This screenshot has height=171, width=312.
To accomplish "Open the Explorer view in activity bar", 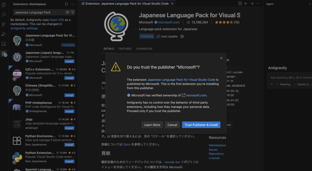I will [x=4, y=5].
